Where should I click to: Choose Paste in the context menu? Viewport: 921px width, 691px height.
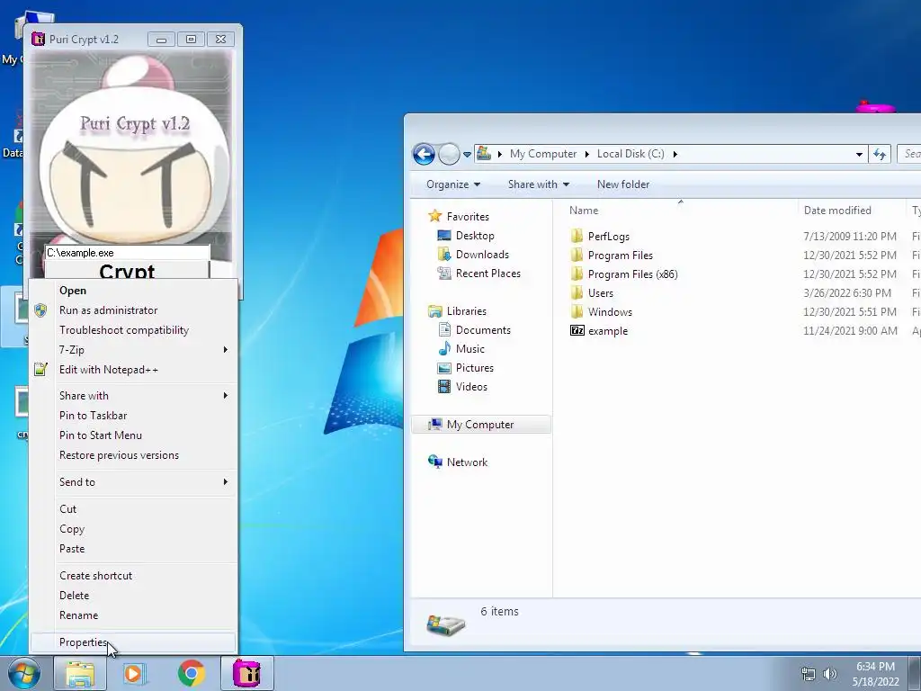click(133, 549)
